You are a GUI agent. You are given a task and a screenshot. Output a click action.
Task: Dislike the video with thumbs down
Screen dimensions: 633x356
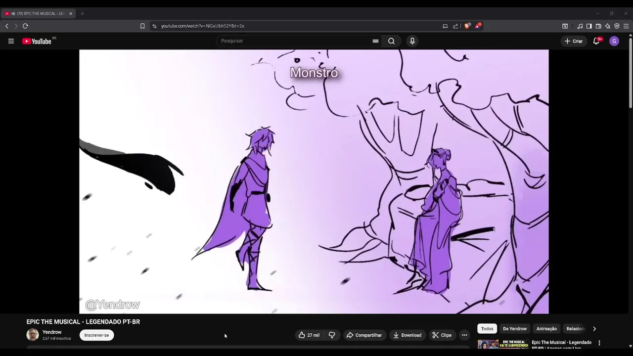click(332, 335)
